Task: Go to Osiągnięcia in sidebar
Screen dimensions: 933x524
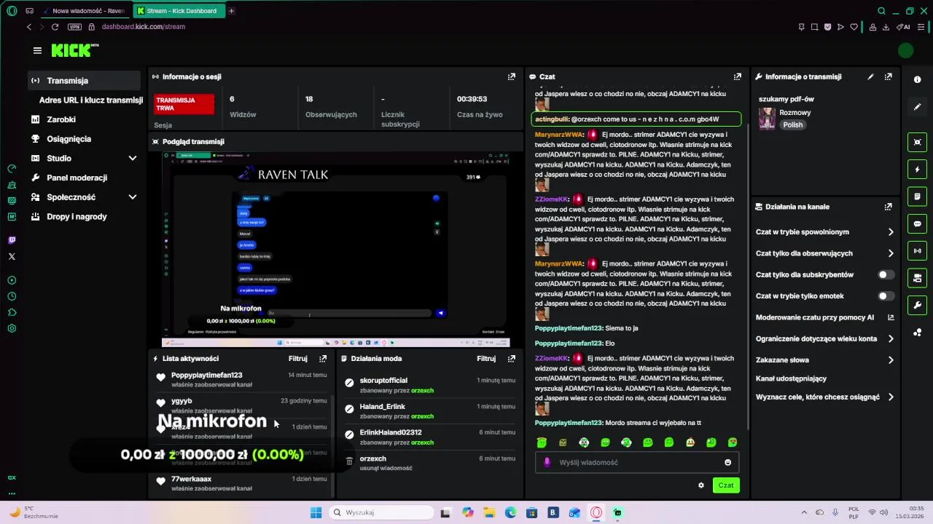Action: tap(69, 139)
